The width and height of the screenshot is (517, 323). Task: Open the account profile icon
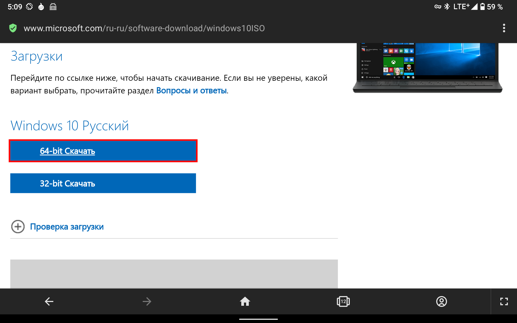pyautogui.click(x=441, y=301)
